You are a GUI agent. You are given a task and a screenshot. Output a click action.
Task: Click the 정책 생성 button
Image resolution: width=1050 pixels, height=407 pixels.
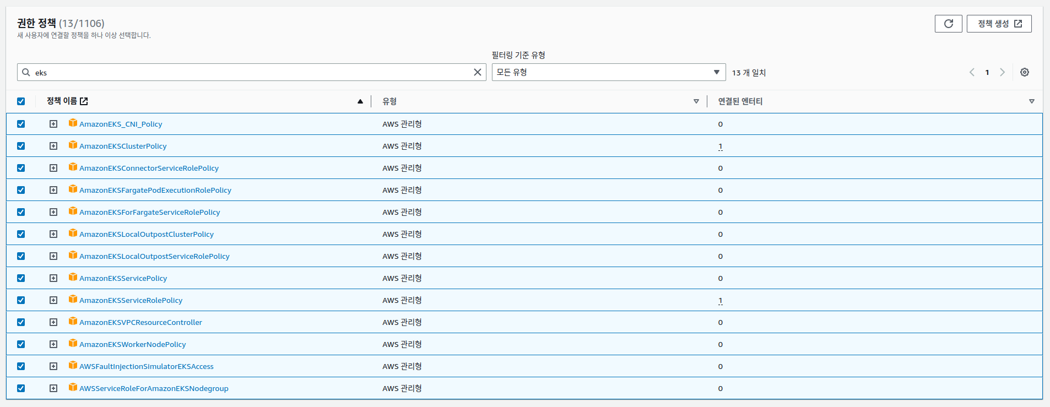[x=999, y=24]
